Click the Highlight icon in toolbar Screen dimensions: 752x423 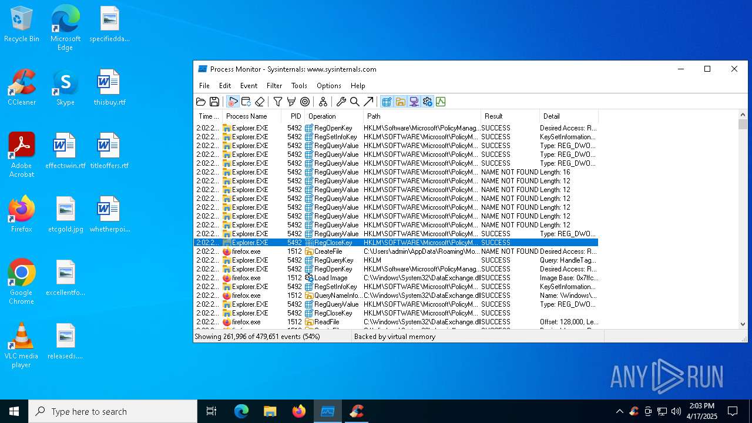[291, 102]
